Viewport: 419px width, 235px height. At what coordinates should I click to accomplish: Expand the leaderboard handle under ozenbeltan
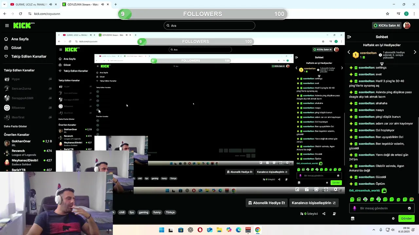pyautogui.click(x=382, y=64)
